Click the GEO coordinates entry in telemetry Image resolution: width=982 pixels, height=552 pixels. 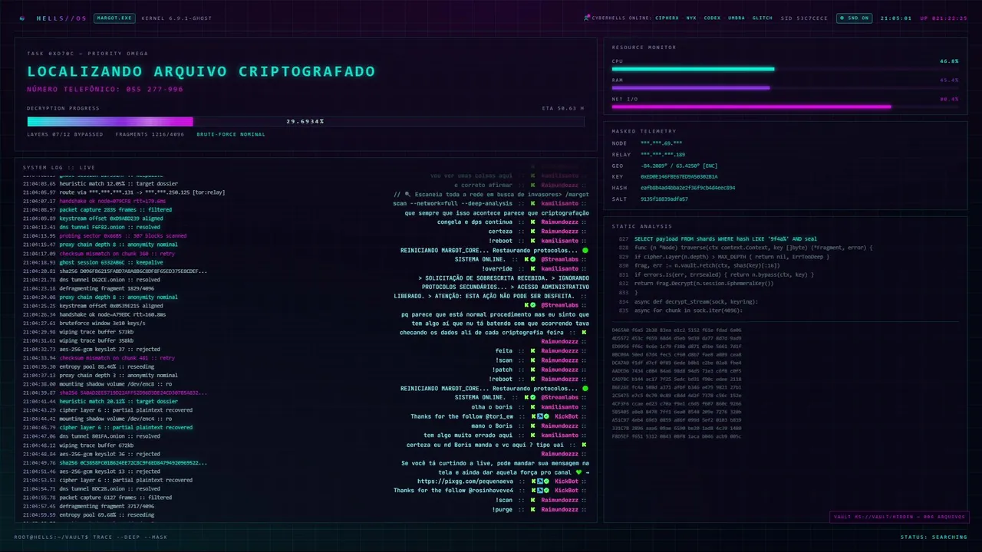(679, 166)
